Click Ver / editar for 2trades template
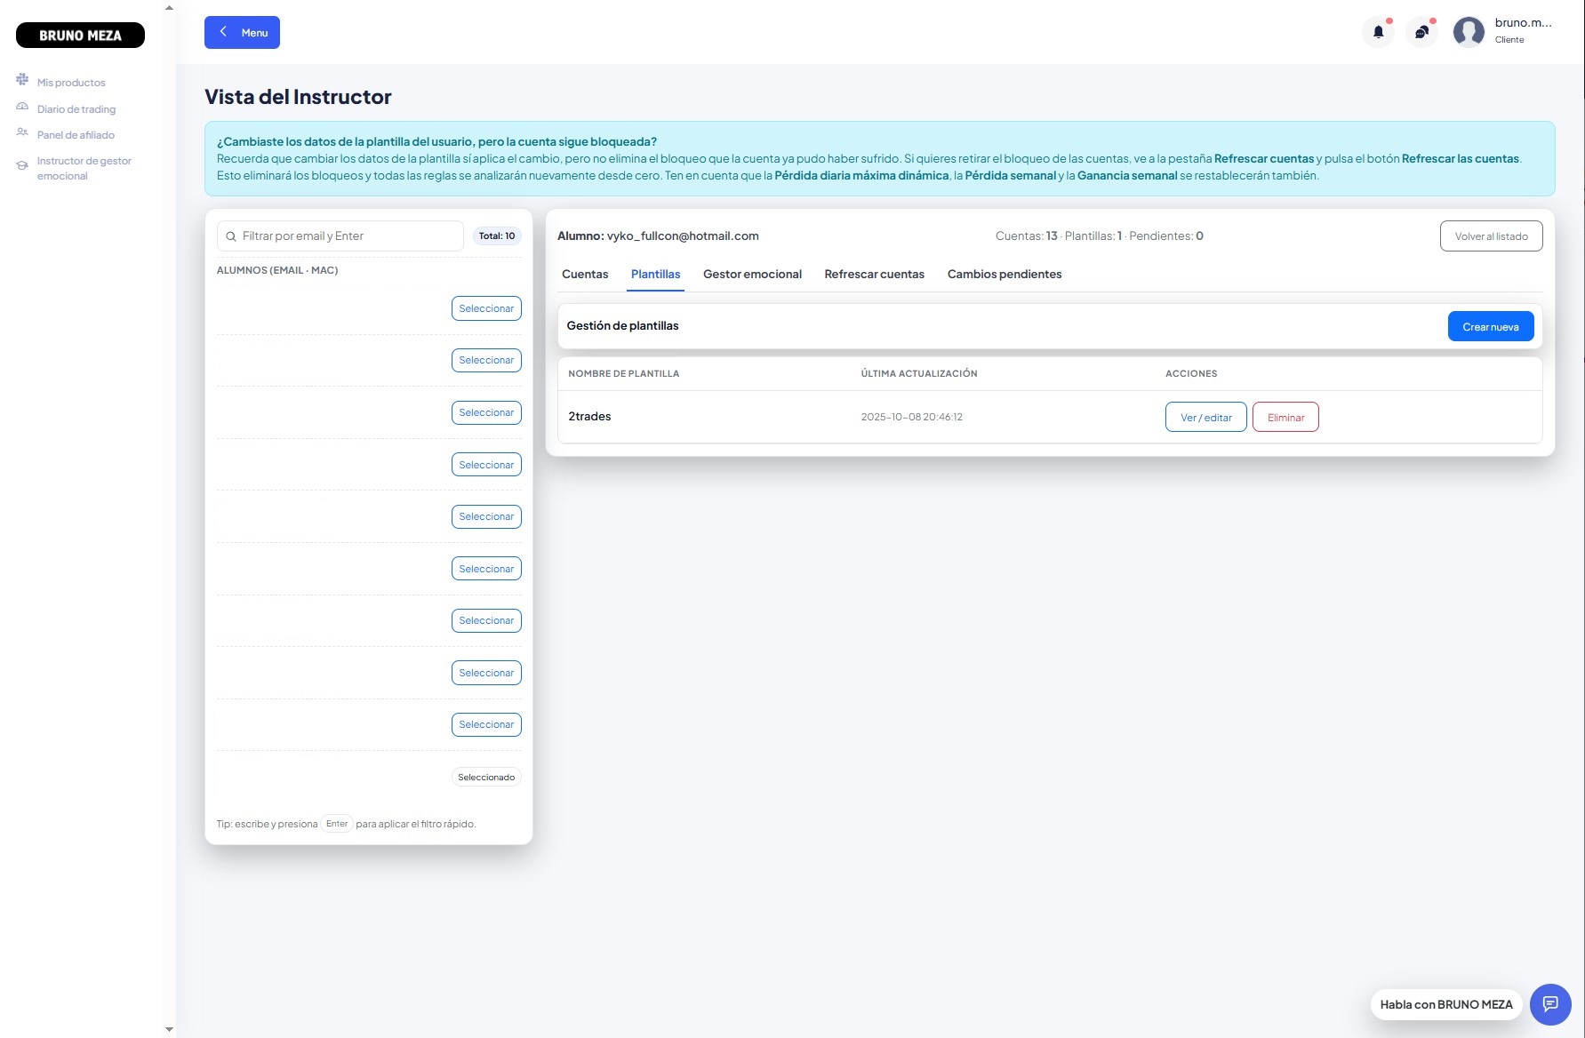This screenshot has height=1038, width=1585. [1205, 418]
